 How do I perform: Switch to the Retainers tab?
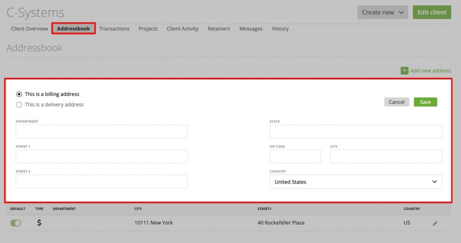(219, 28)
